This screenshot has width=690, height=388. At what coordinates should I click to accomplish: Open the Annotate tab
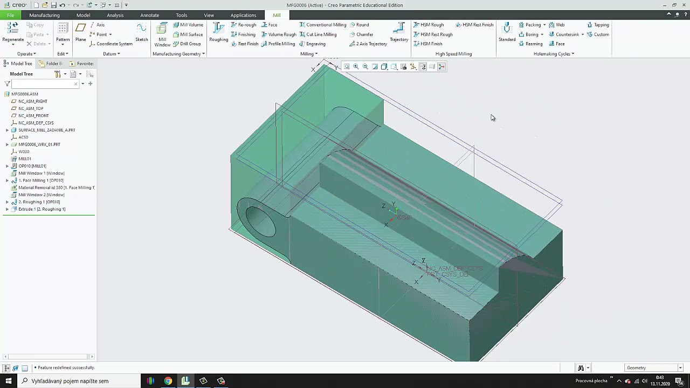tap(149, 15)
